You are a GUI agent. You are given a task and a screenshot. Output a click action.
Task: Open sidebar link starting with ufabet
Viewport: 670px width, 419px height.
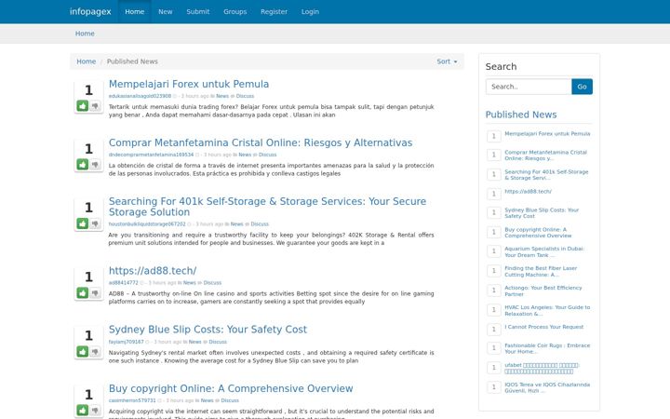(x=543, y=368)
